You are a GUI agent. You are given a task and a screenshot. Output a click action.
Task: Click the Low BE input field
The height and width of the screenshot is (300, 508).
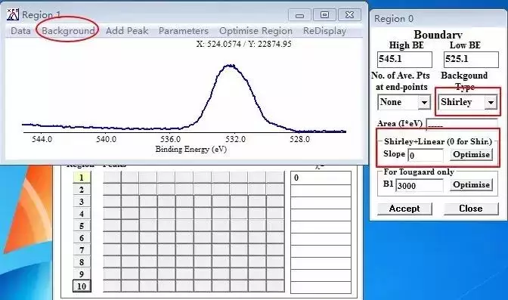(x=471, y=60)
